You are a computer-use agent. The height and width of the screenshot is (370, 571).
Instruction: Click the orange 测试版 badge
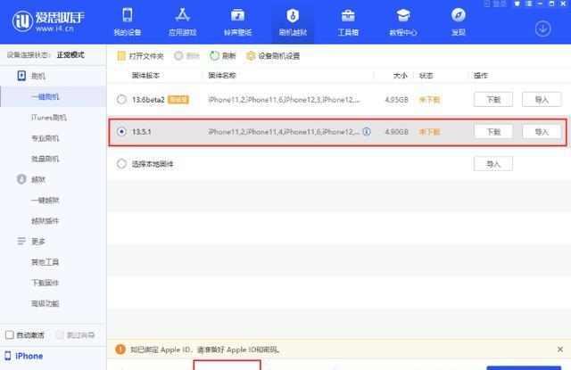point(178,100)
